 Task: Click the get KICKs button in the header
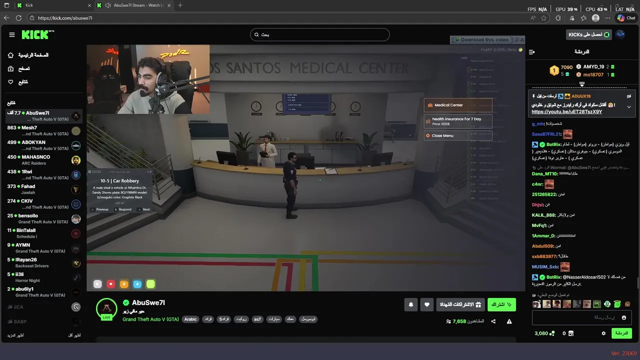[x=588, y=34]
